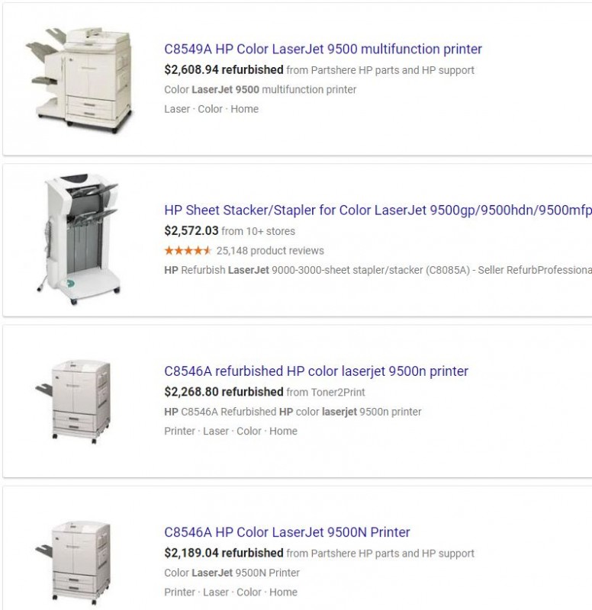The image size is (592, 610).
Task: Open the refurbished 9500n printer thumbnail from Toner2Print
Action: pos(74,402)
